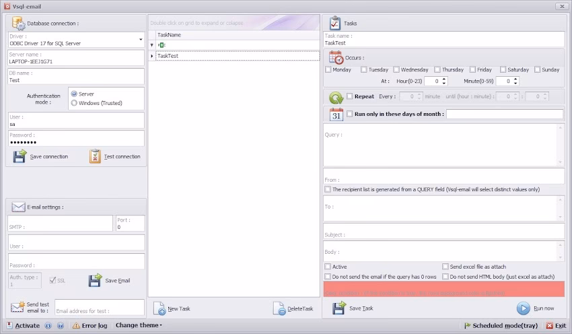
Task: Click the SMTP server input field
Action: [x=61, y=227]
